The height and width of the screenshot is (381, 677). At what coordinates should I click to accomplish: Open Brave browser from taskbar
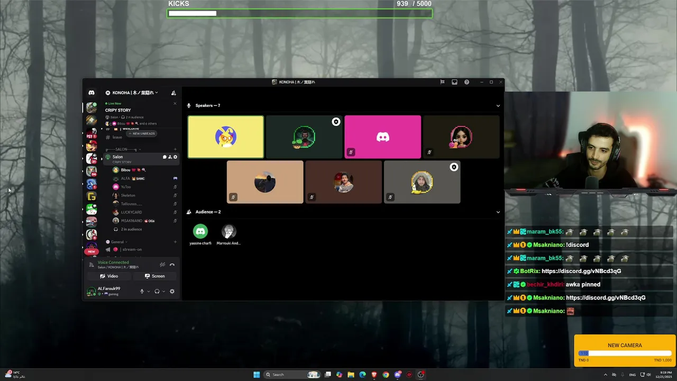(x=374, y=375)
